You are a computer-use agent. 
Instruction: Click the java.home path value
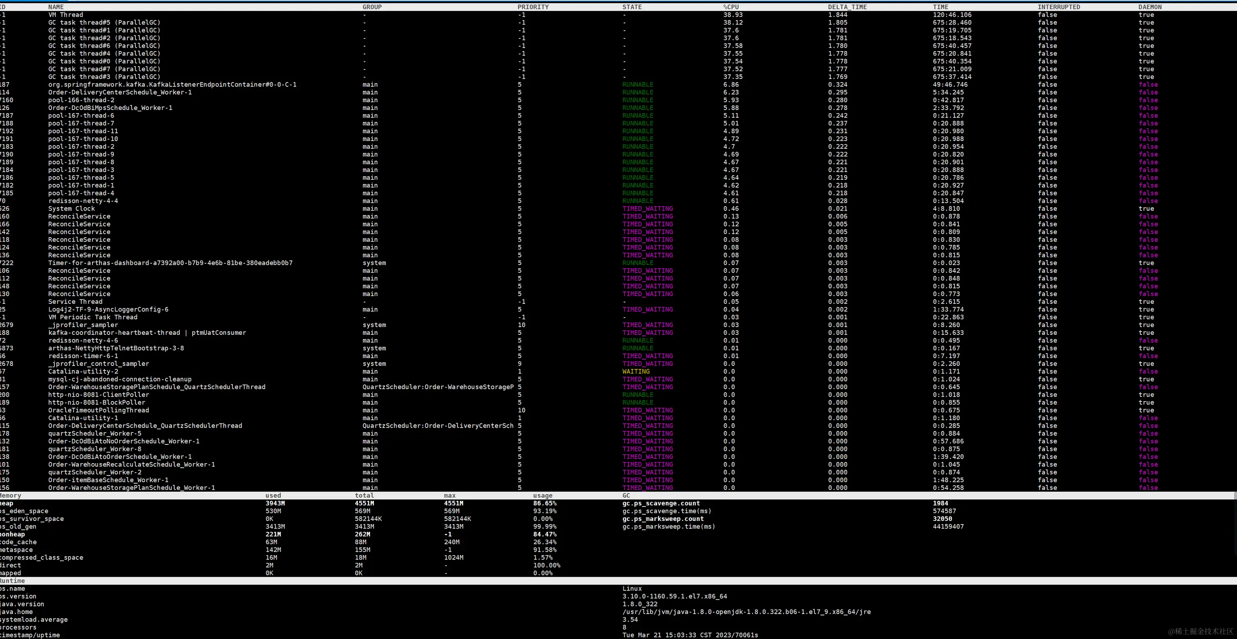pyautogui.click(x=746, y=612)
